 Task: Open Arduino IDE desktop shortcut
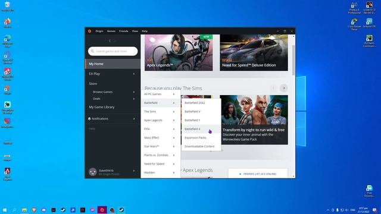pos(369,23)
